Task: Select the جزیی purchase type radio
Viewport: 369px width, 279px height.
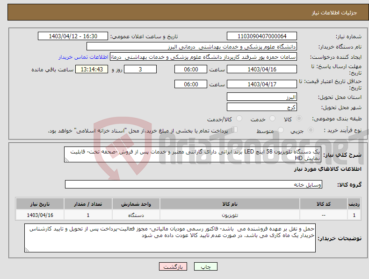Action: (311, 130)
